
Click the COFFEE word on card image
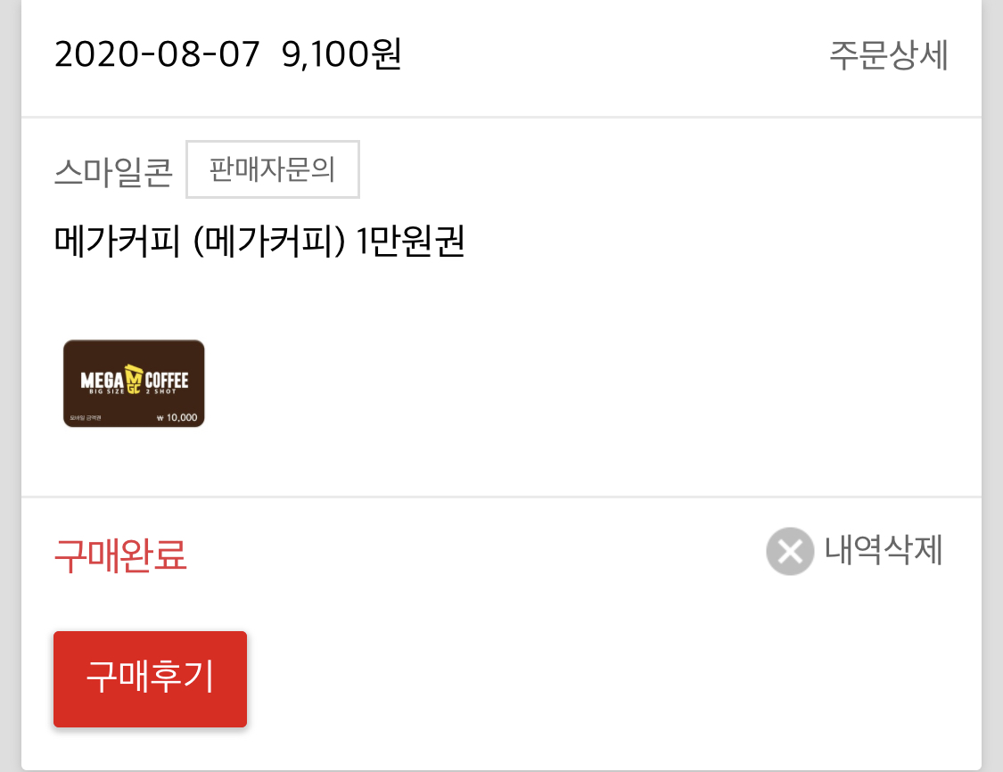coord(167,381)
